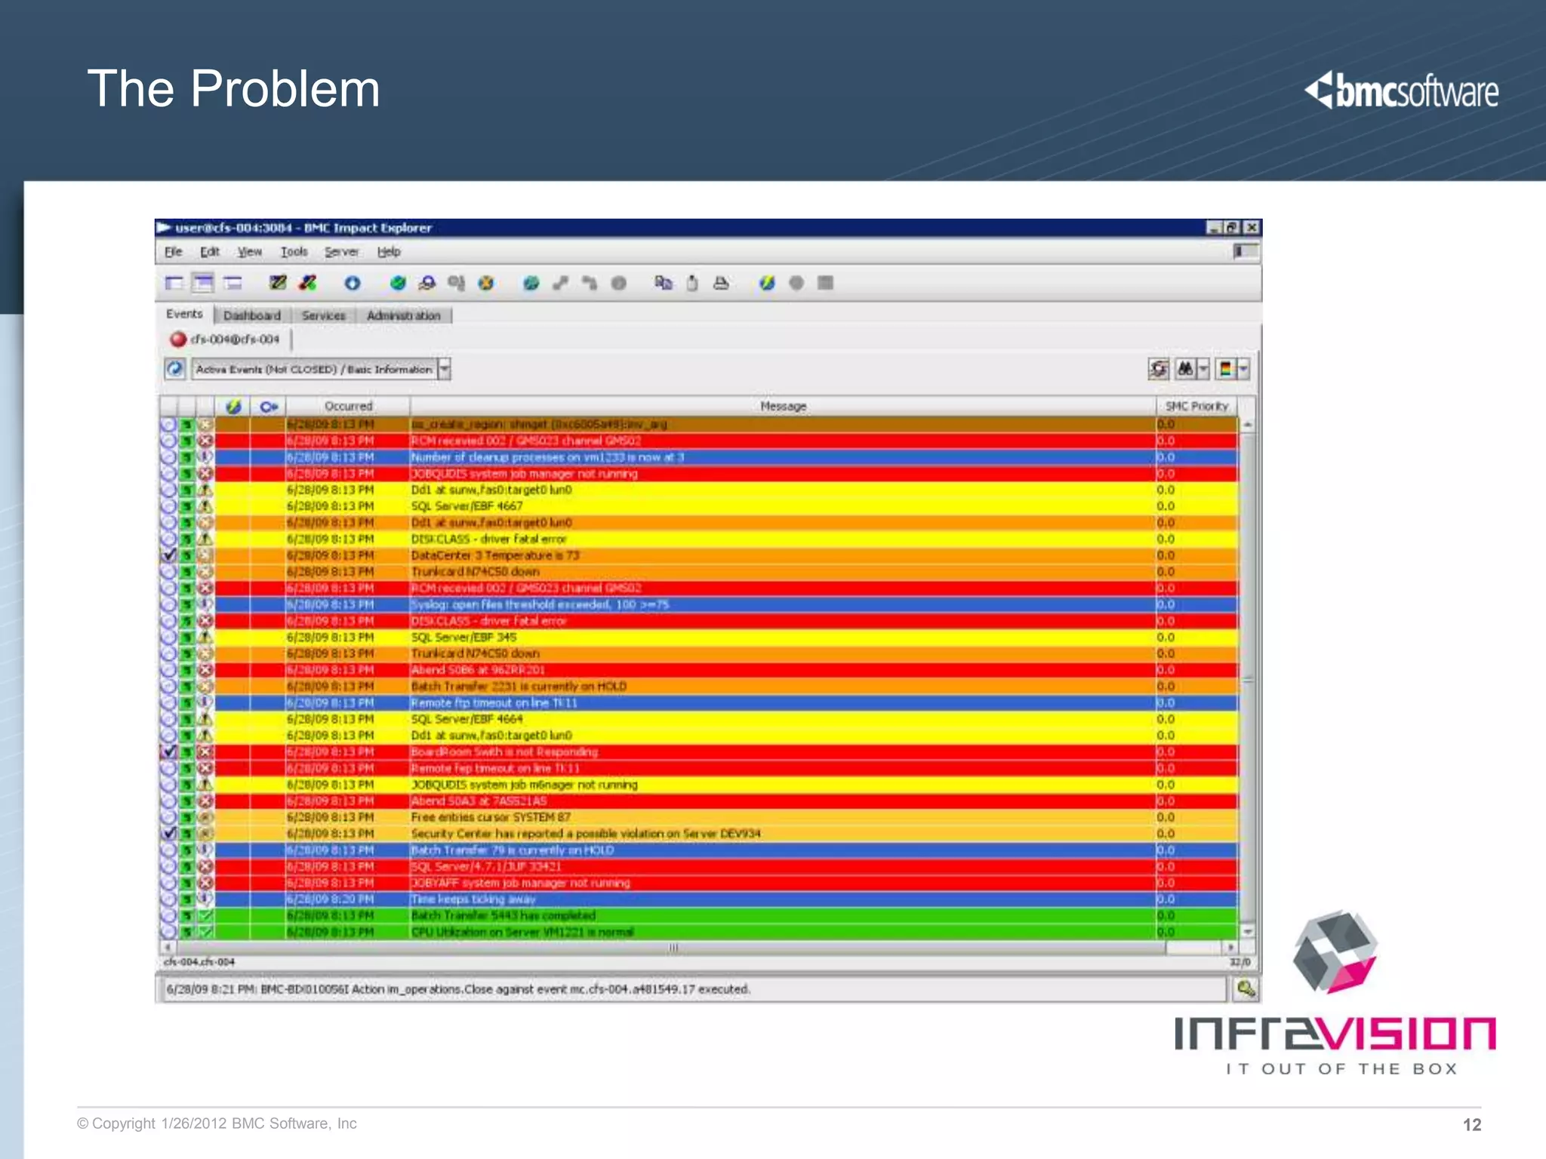Viewport: 1546px width, 1159px height.
Task: Click the teal globe toolbar icon
Action: point(531,283)
